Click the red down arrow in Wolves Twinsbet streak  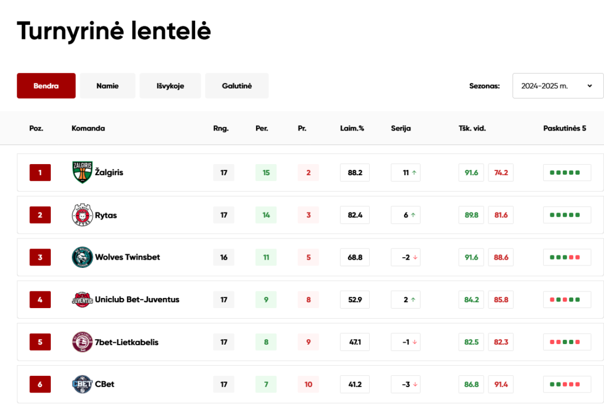[415, 257]
